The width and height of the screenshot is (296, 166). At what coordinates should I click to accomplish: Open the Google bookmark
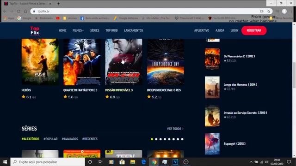25,18
